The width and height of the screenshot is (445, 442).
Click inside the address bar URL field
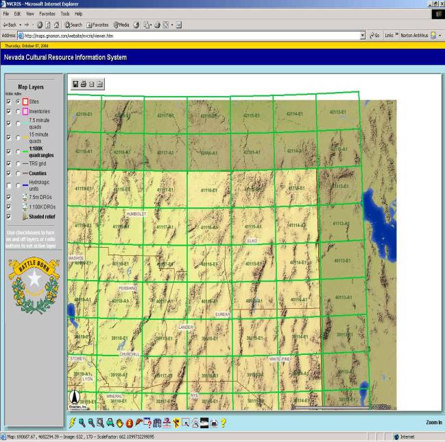click(192, 35)
